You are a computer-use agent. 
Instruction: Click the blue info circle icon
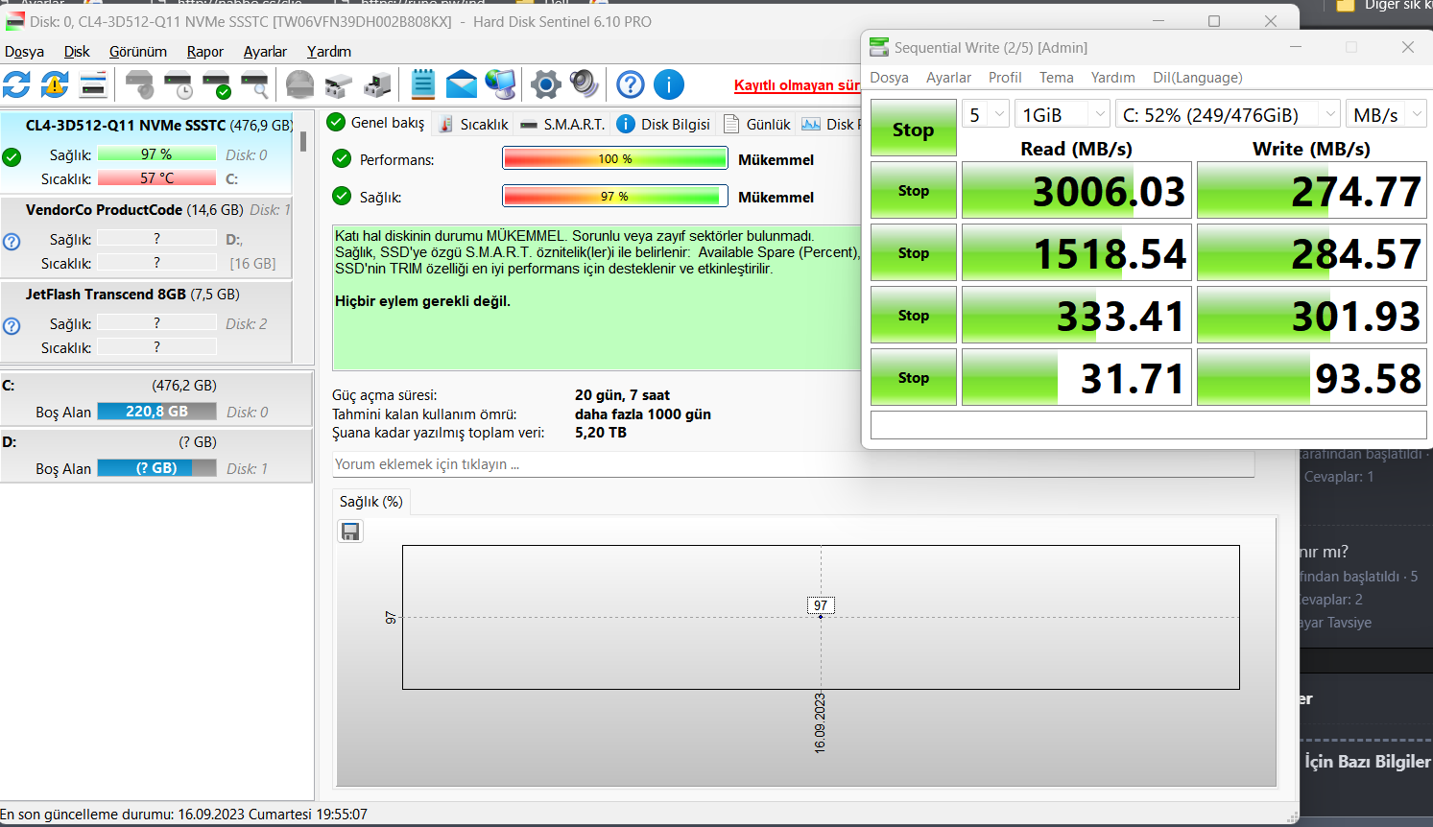[669, 84]
